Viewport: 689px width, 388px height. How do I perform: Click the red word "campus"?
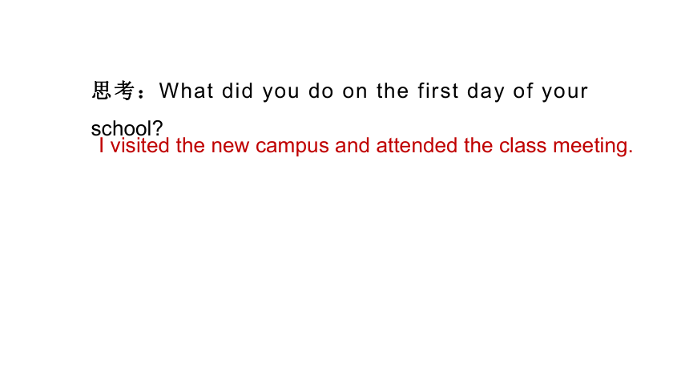pos(292,148)
